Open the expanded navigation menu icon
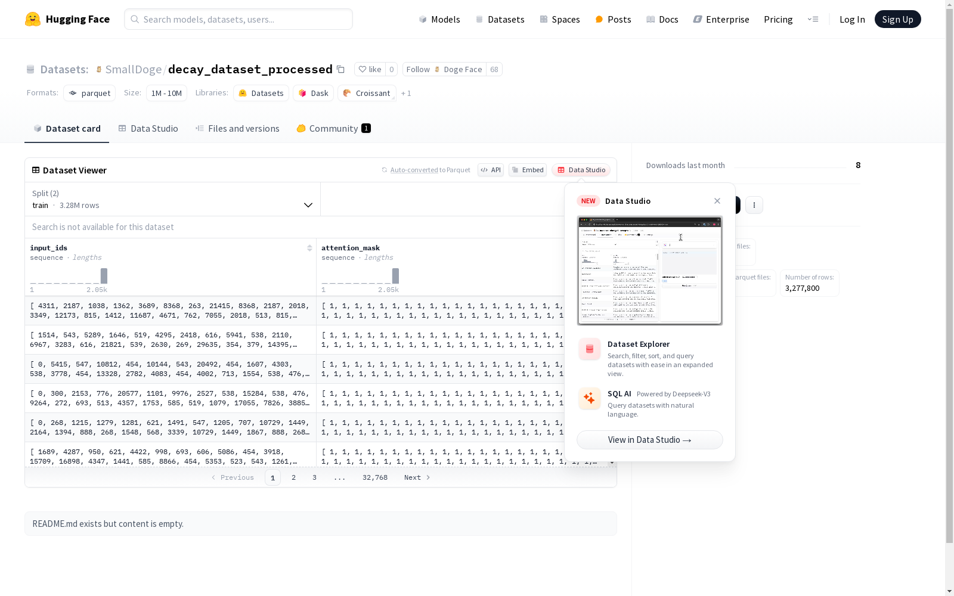 click(x=813, y=19)
